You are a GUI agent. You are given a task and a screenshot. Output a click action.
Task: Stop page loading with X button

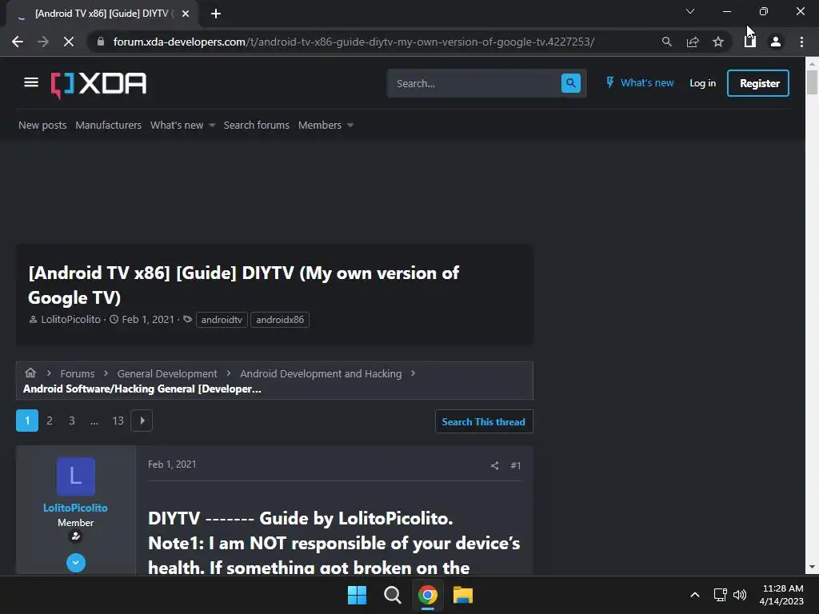(x=69, y=42)
